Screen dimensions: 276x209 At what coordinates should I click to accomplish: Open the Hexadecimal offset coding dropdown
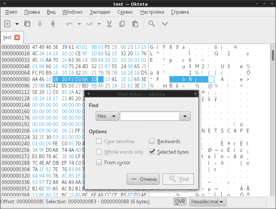[208, 201]
